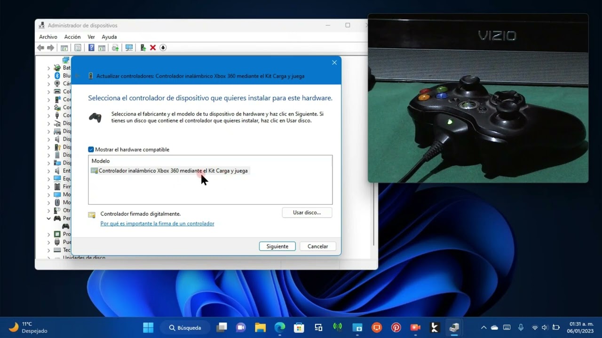Click the blue Help question mark toolbar icon
Viewport: 602px width, 338px height.
pos(91,48)
